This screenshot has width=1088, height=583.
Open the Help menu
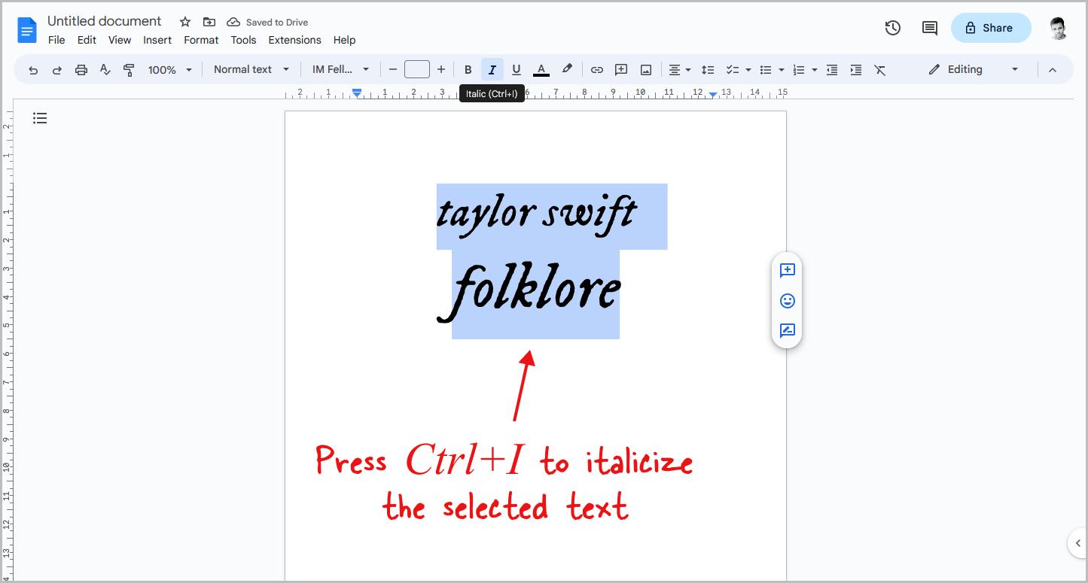pos(344,40)
